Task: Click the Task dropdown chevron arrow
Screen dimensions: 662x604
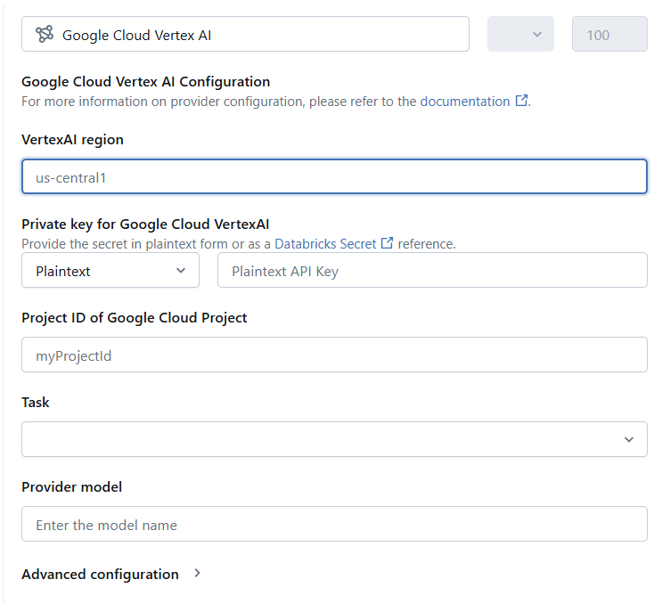Action: coord(629,440)
